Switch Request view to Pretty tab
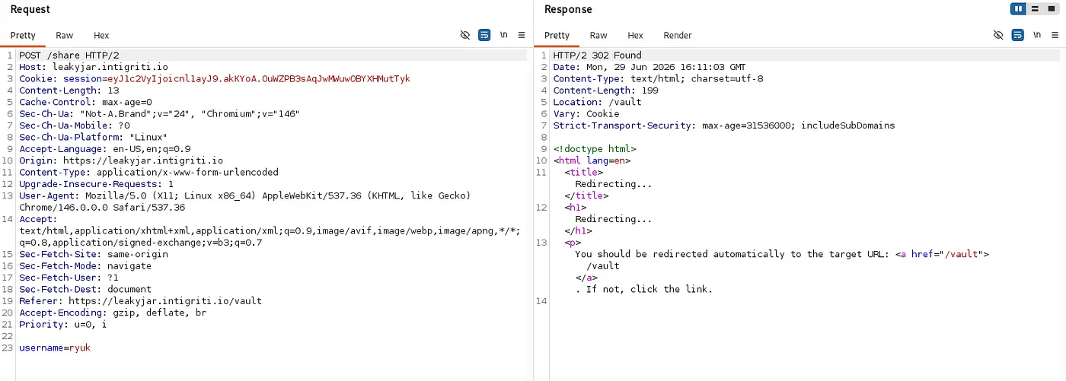Image resolution: width=1066 pixels, height=381 pixels. pyautogui.click(x=23, y=35)
